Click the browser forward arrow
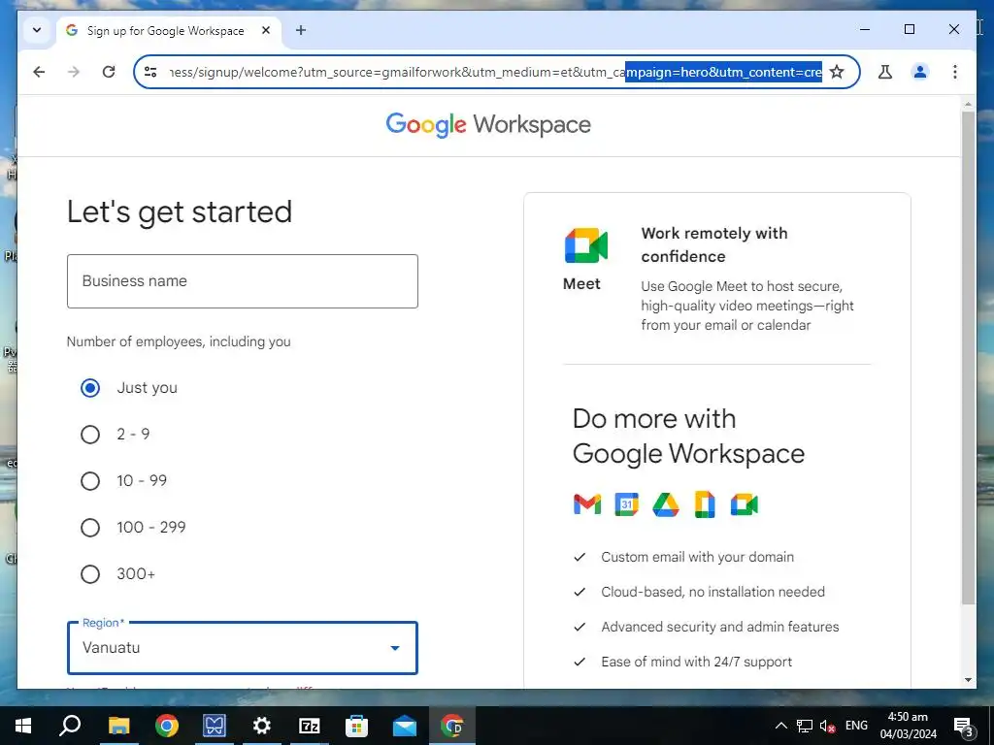994x745 pixels. click(x=74, y=72)
